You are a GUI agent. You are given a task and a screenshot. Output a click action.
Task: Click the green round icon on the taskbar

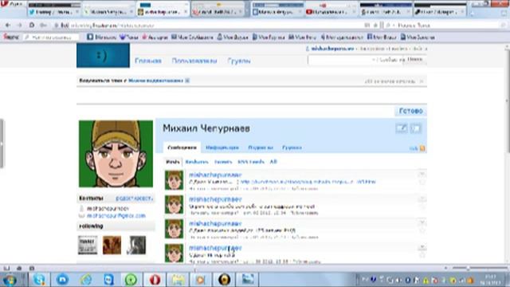131,280
